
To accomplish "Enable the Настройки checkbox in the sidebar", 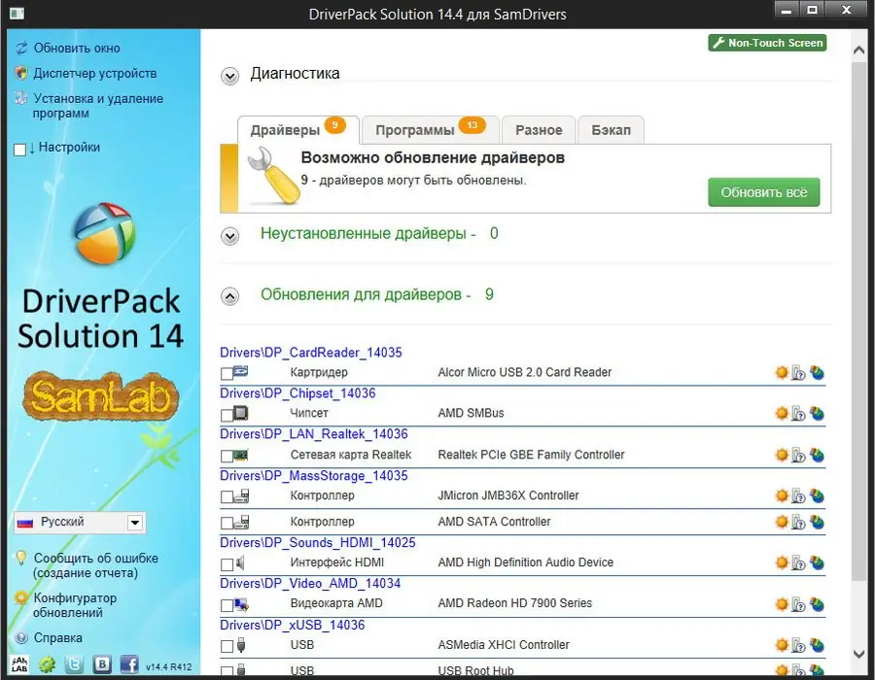I will coord(19,150).
